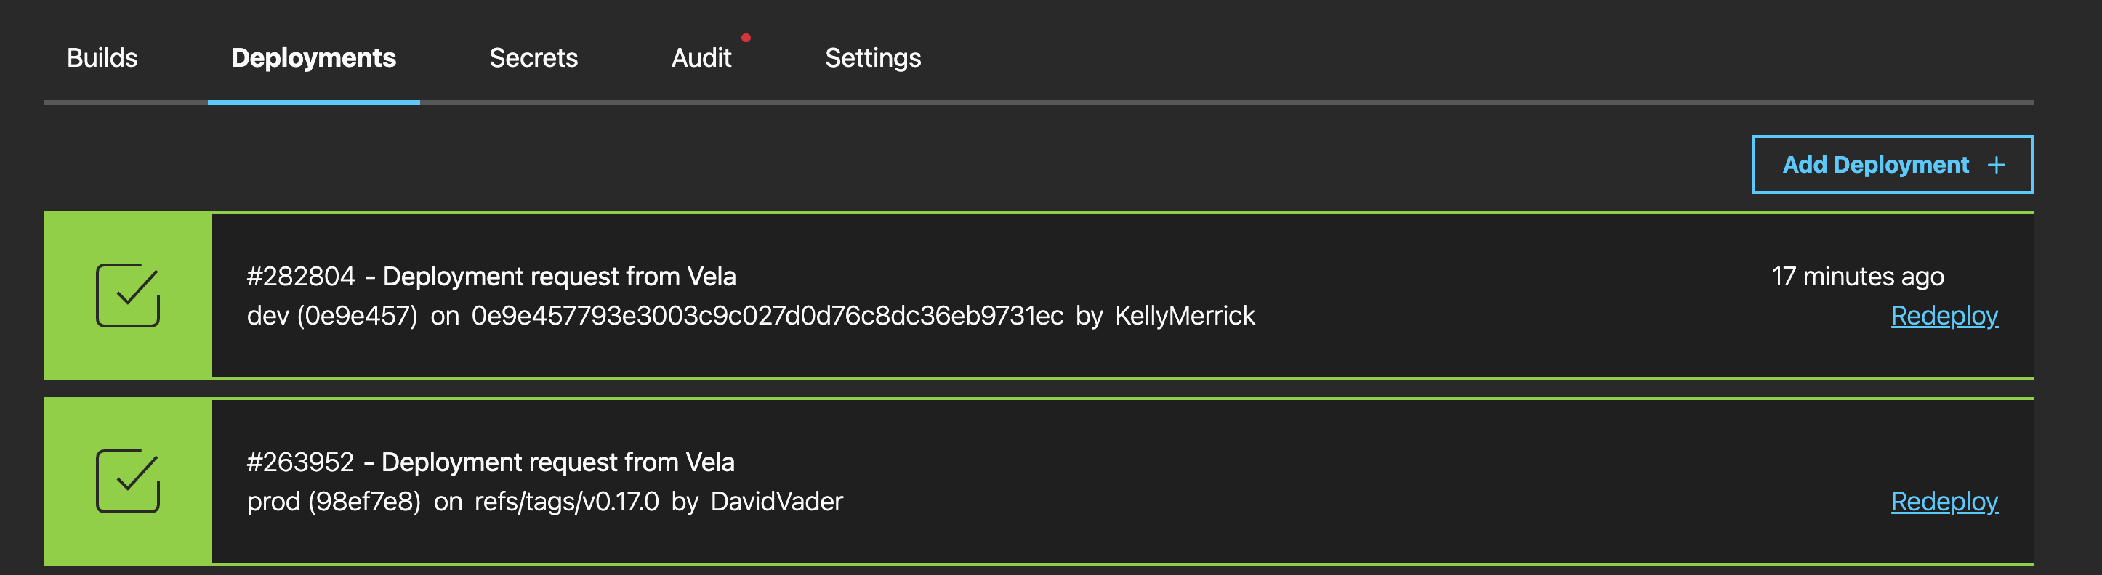Click the plus icon inside Add Deployment button
The height and width of the screenshot is (575, 2102).
(x=1997, y=164)
